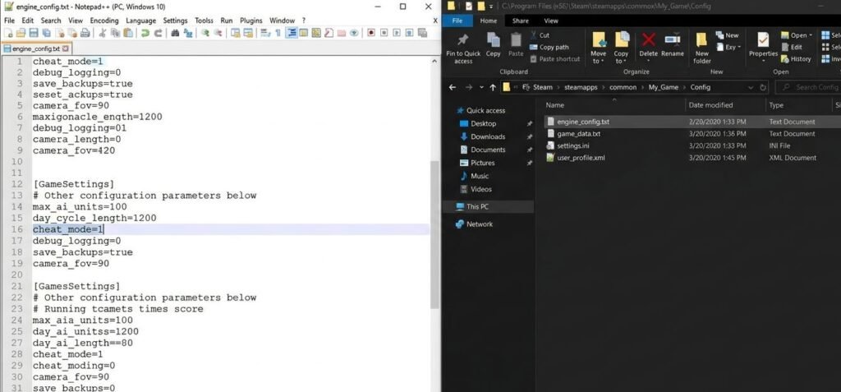Click the red X Delete button
The height and width of the screenshot is (392, 841).
tap(649, 44)
